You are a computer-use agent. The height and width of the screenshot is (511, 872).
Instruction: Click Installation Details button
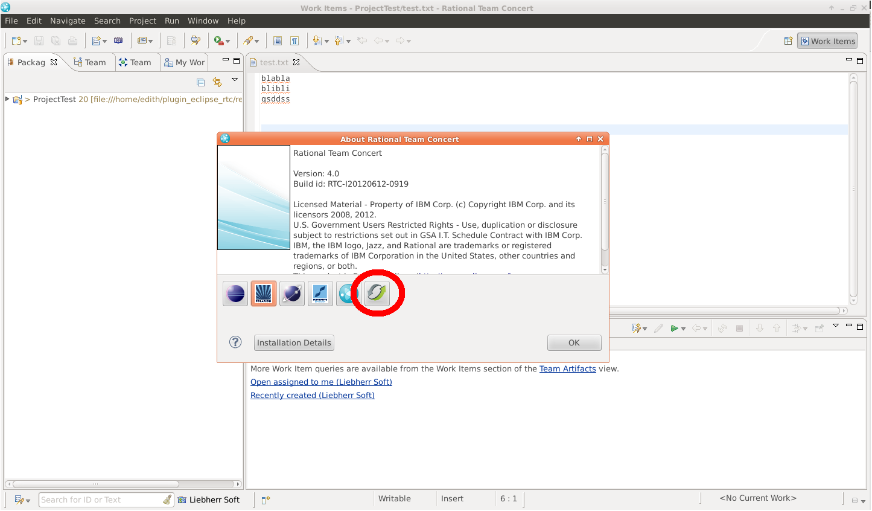click(x=294, y=342)
